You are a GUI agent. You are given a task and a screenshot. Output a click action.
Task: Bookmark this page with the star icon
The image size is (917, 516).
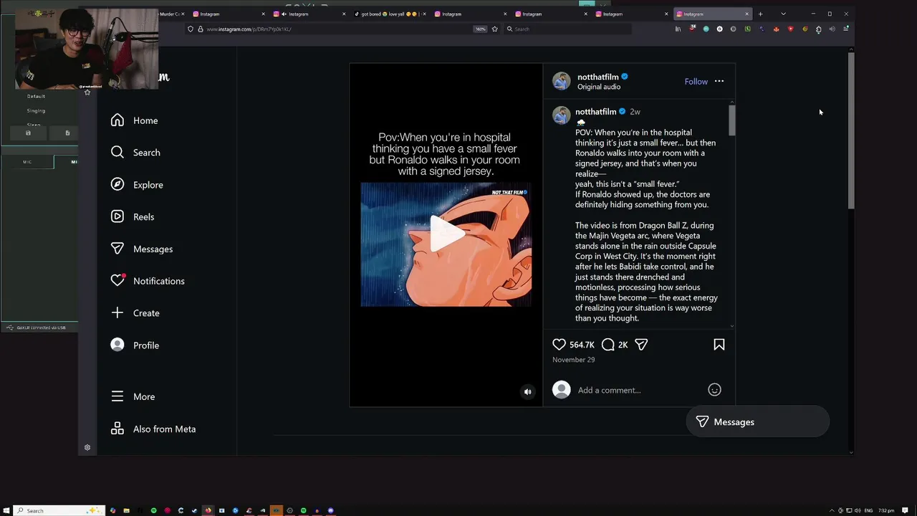tap(494, 29)
